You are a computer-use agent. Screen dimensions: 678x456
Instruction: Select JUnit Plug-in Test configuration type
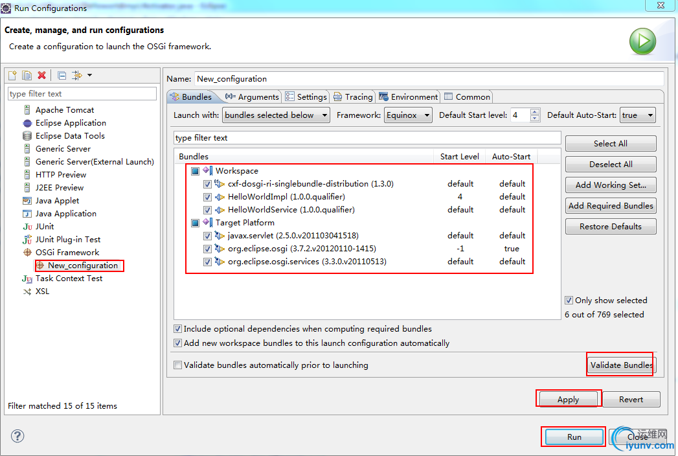68,240
